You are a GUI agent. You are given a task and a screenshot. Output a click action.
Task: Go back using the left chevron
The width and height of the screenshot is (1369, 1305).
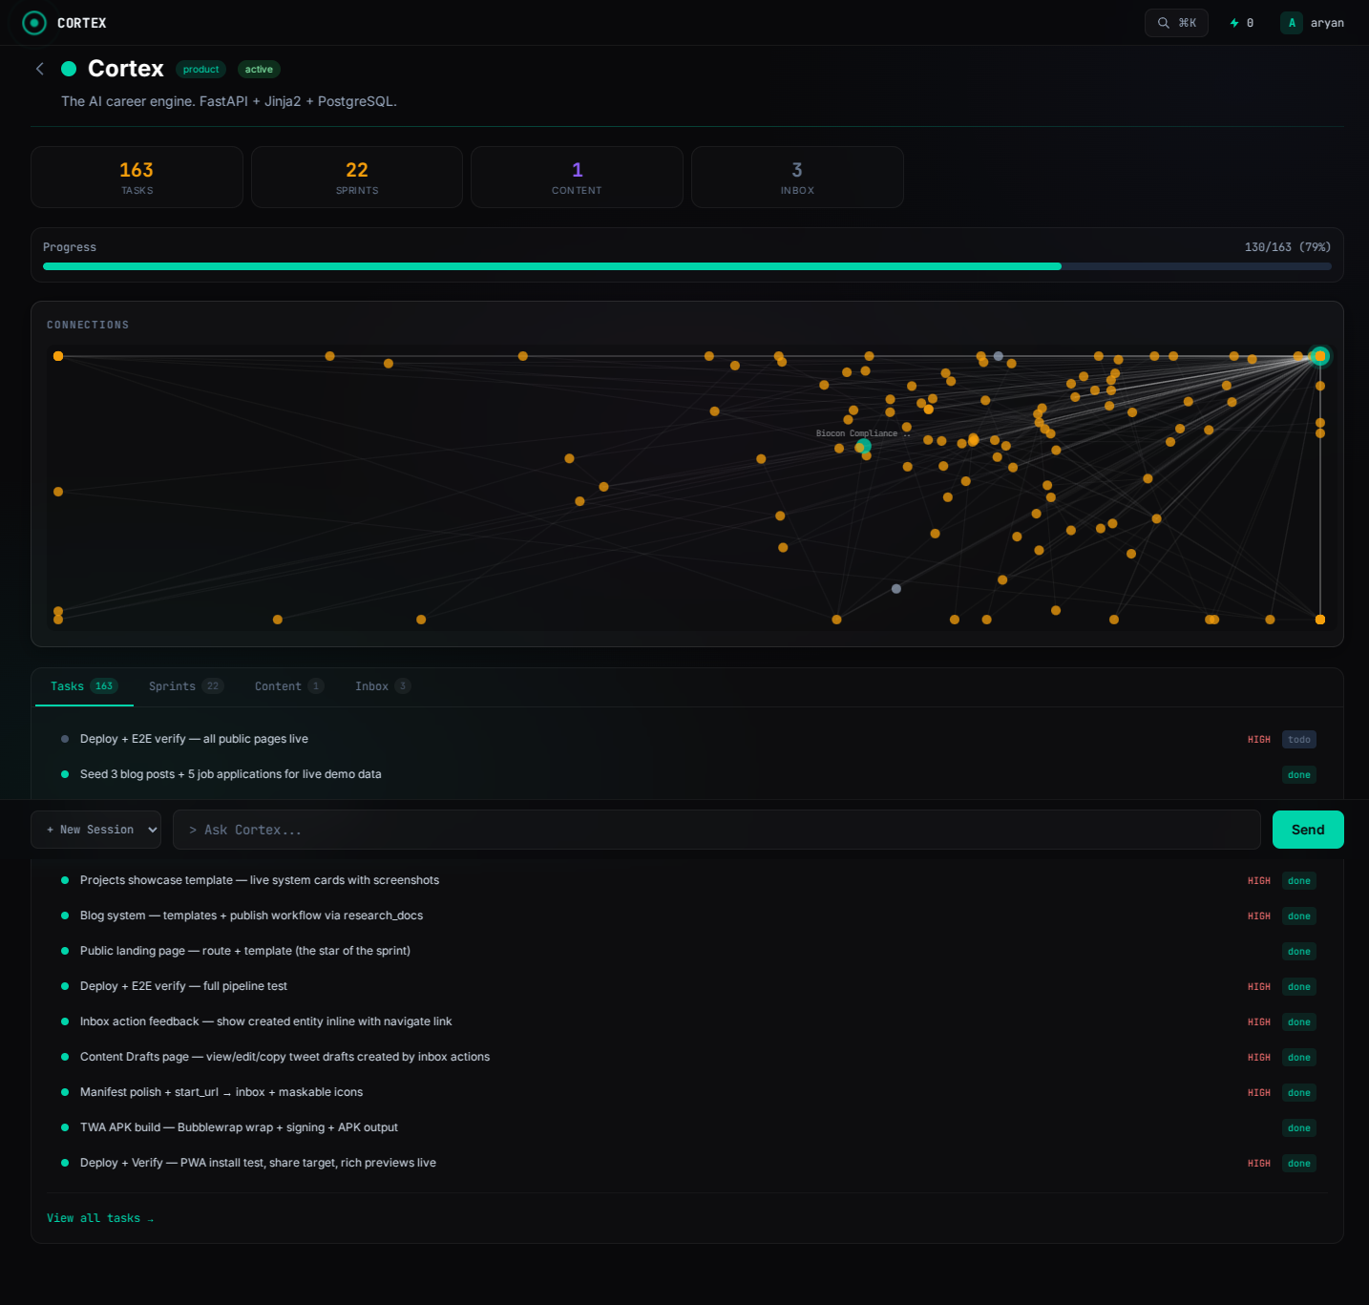(x=40, y=69)
